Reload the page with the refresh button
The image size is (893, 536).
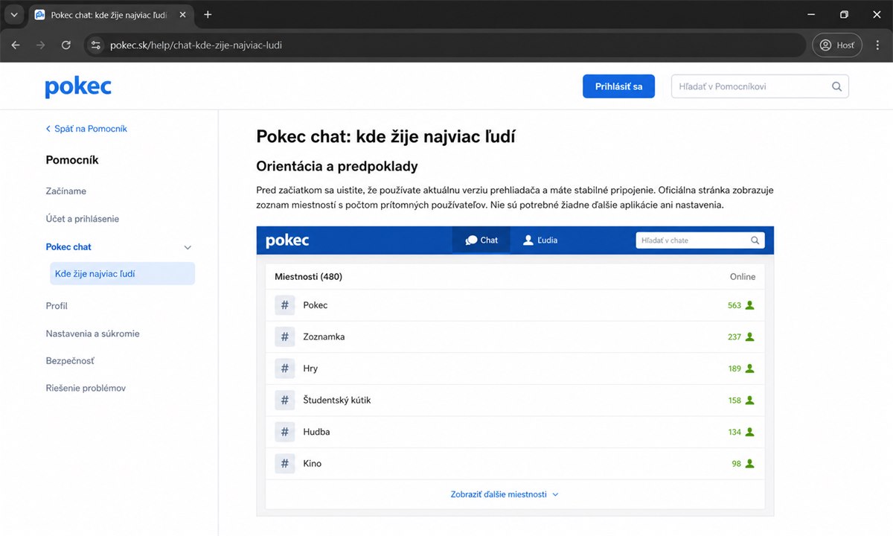click(x=65, y=45)
